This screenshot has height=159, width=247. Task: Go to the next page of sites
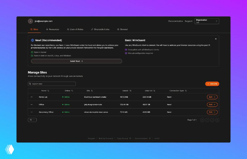(x=212, y=120)
